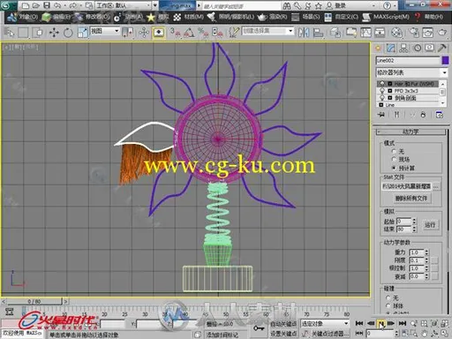Click the Play Animation button

[380, 323]
